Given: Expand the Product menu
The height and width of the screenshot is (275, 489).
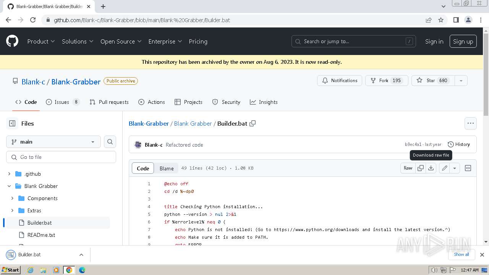Looking at the screenshot, I should tap(41, 41).
